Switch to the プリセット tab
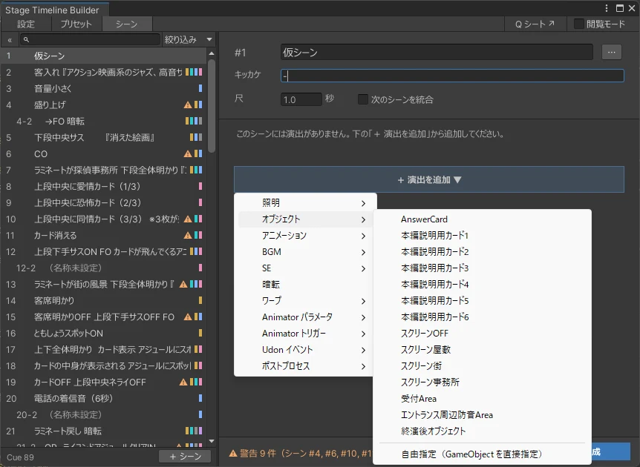The height and width of the screenshot is (467, 640). [76, 24]
